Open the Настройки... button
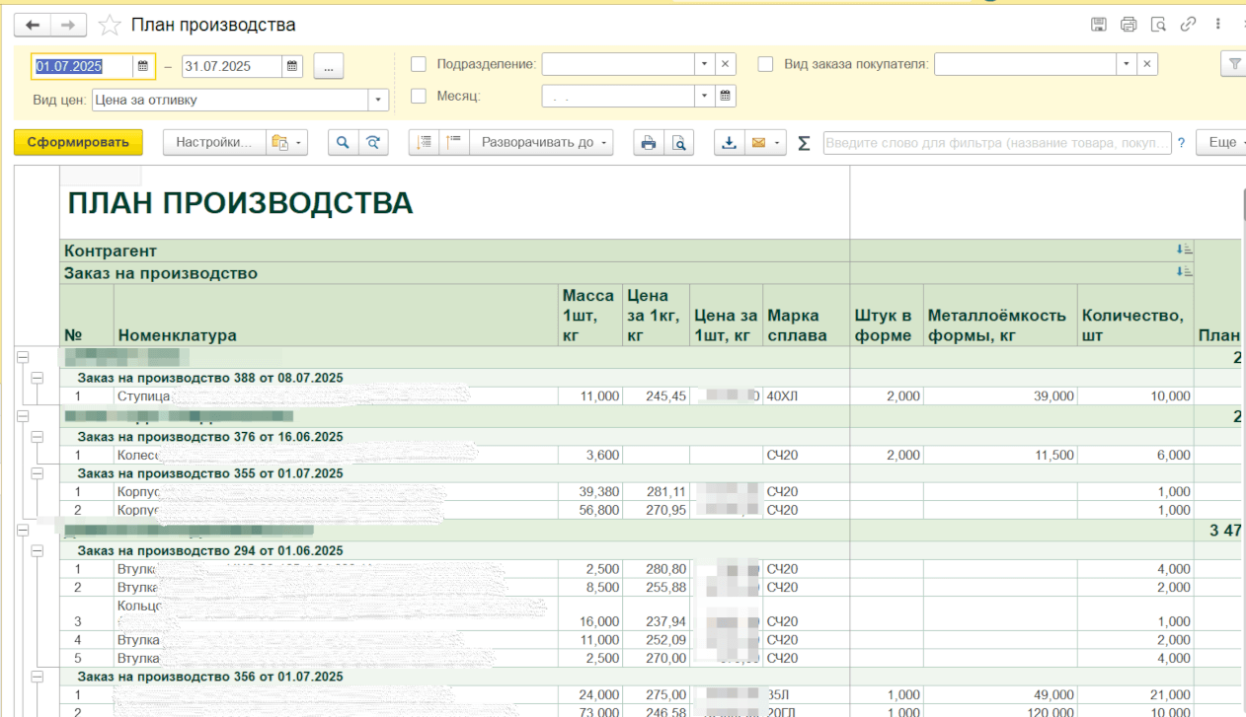Screen dimensions: 1246x717 pos(213,143)
